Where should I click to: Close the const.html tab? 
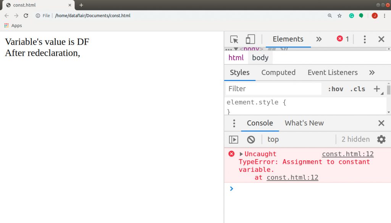point(70,5)
